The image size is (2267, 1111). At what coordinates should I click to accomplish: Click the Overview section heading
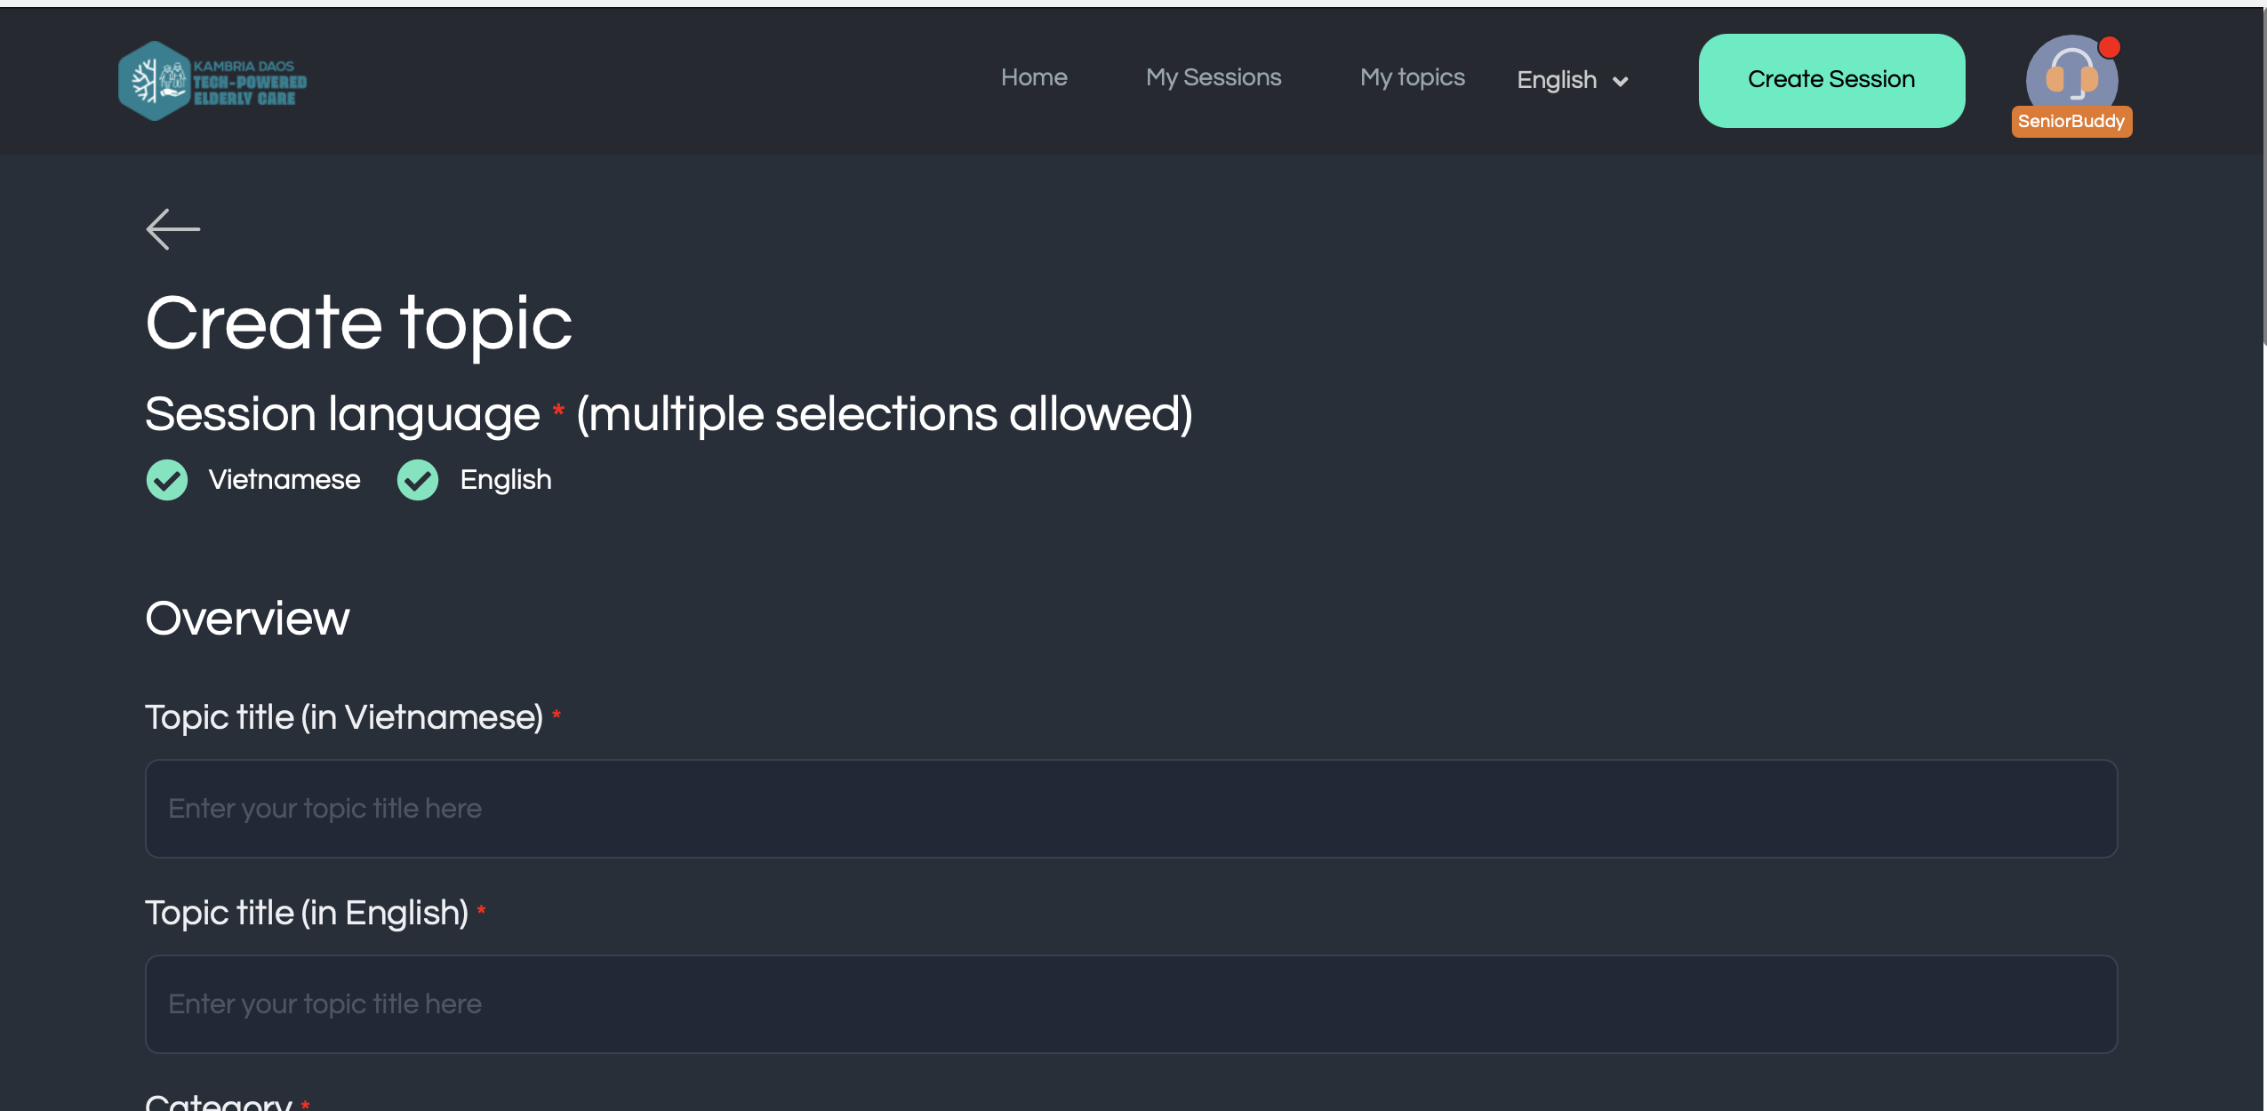pyautogui.click(x=248, y=619)
